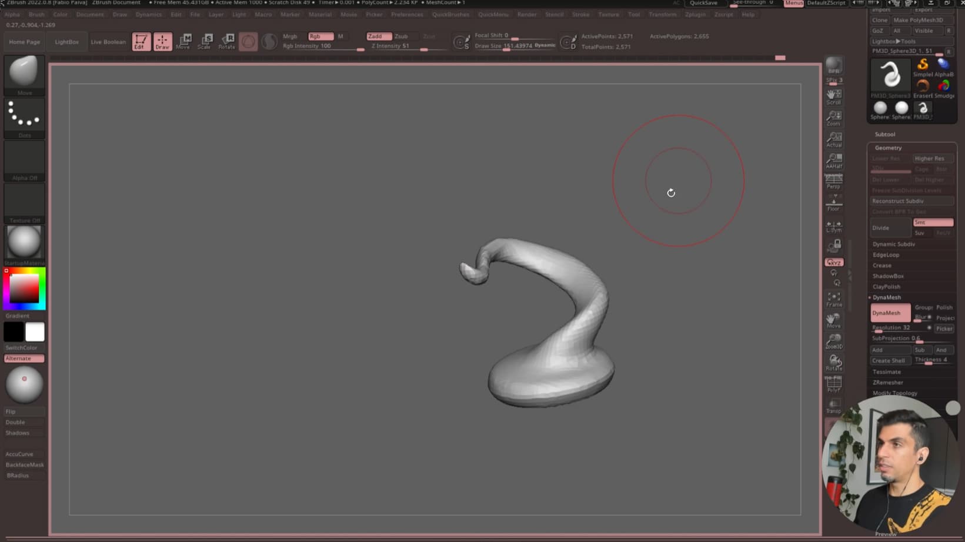The image size is (965, 542).
Task: Open the Brush menu
Action: [x=36, y=14]
